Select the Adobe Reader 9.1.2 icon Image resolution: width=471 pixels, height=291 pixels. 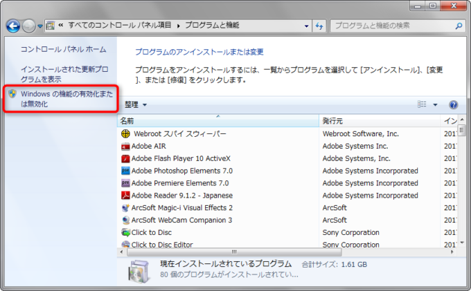click(x=125, y=196)
